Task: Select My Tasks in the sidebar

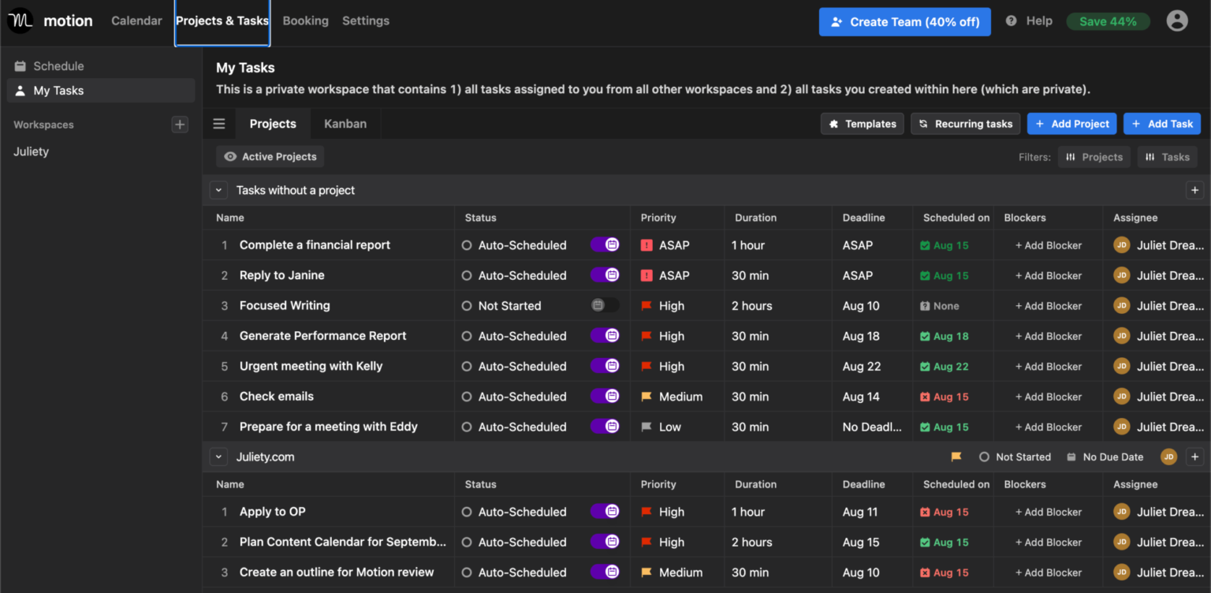Action: [101, 91]
